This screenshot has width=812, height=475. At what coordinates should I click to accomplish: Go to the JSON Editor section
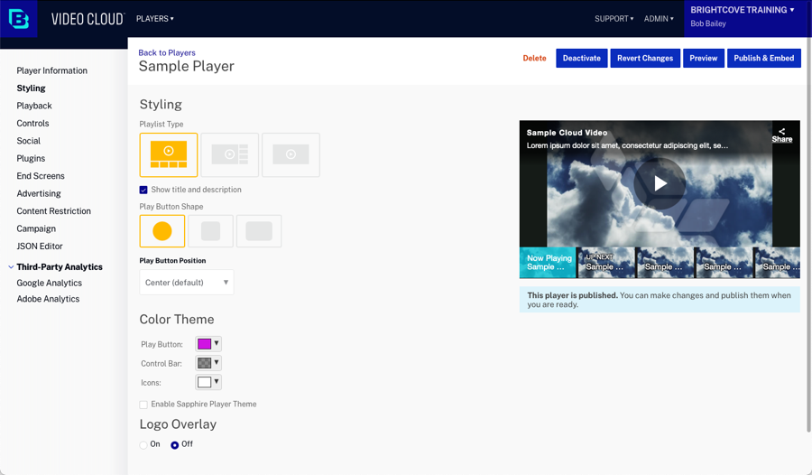coord(40,246)
